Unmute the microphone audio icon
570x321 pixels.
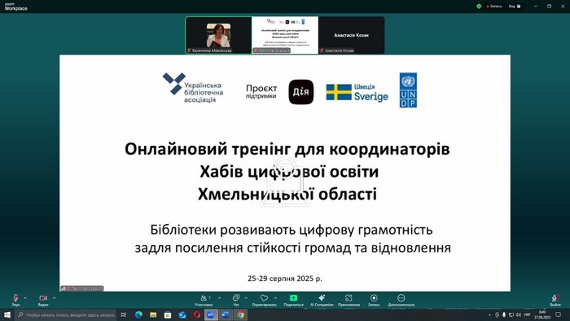coord(15,298)
